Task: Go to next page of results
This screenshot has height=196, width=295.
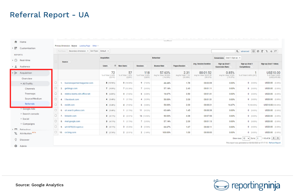Action: pos(278,138)
